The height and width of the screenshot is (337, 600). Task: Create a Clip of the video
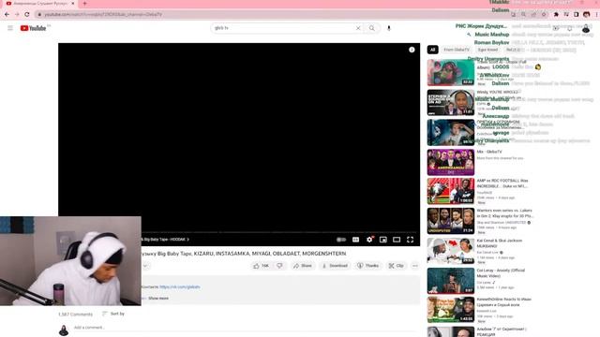tap(396, 266)
